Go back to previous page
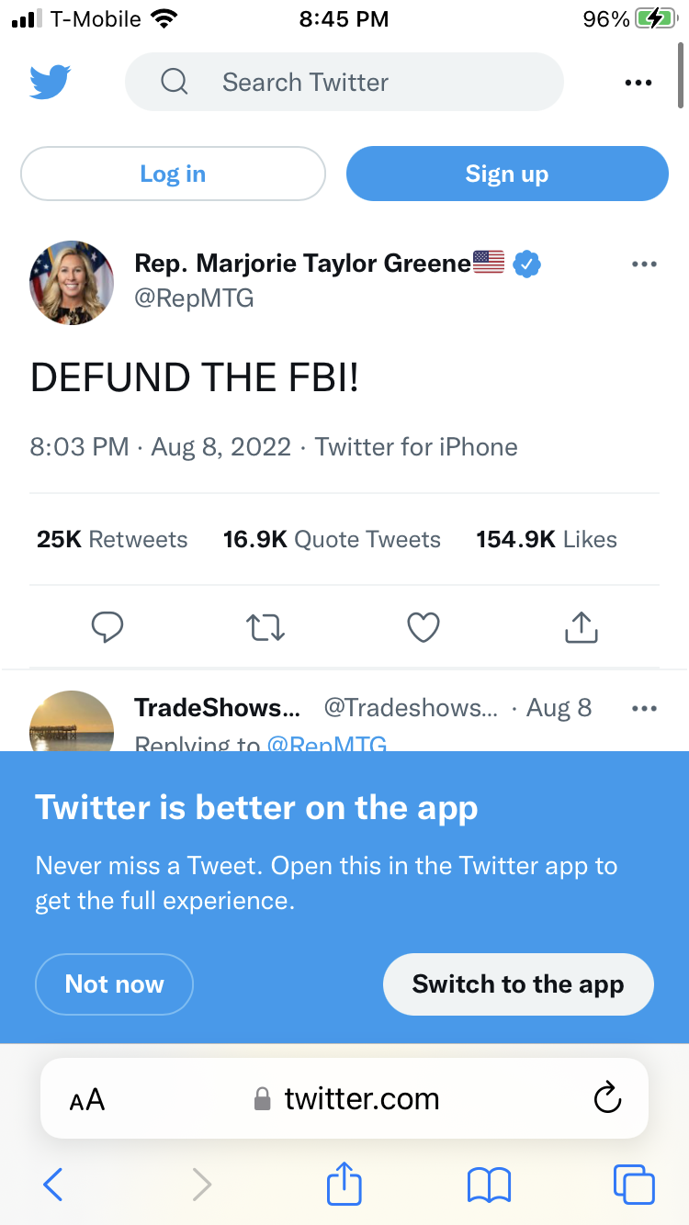 coord(53,1185)
